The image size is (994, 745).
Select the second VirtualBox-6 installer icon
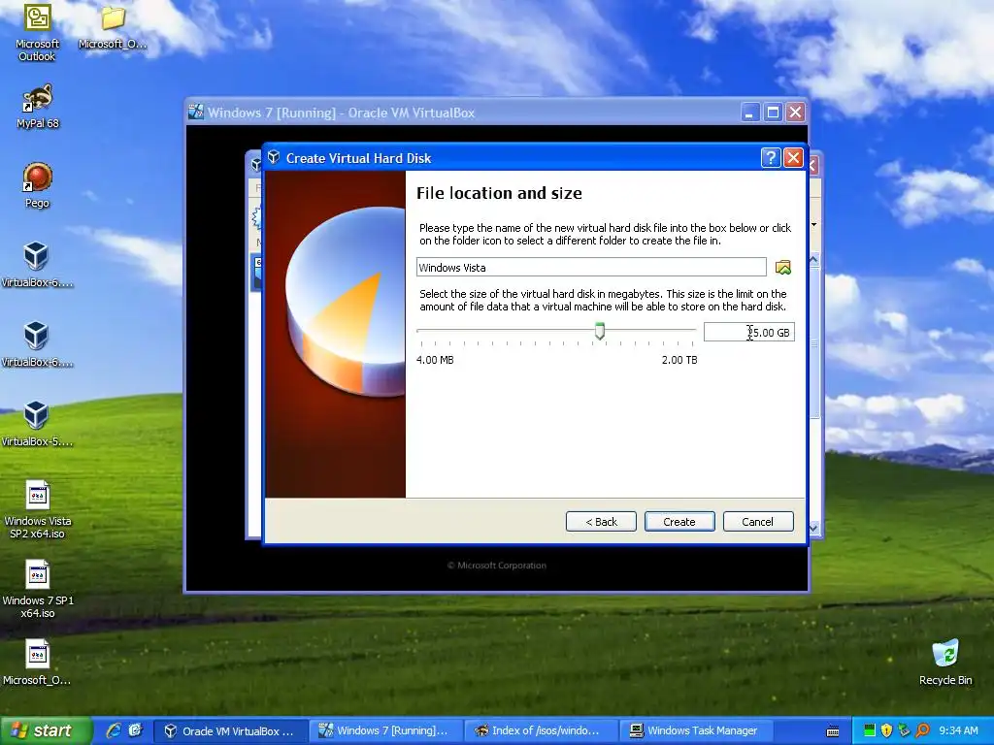[37, 344]
